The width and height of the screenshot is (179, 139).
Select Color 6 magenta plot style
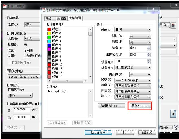point(54,49)
